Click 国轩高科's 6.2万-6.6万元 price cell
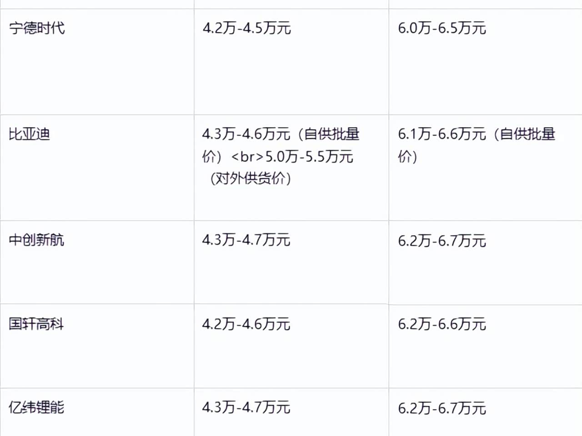 (442, 324)
